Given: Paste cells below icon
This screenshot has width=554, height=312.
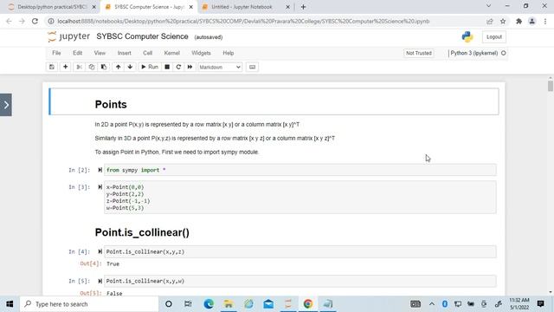Looking at the screenshot, I should 104,67.
